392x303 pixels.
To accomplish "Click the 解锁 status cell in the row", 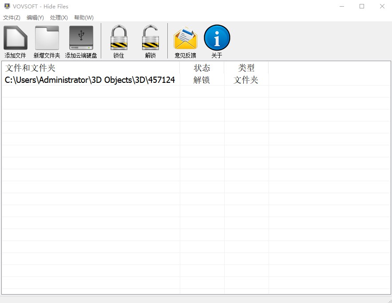I will pos(202,80).
